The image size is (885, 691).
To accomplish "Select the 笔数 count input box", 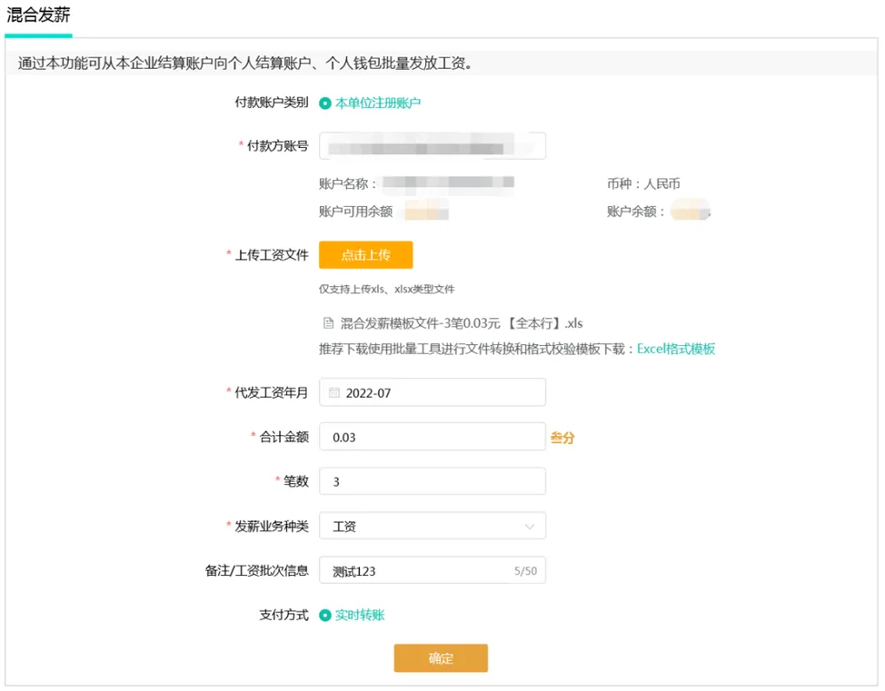I will 433,482.
